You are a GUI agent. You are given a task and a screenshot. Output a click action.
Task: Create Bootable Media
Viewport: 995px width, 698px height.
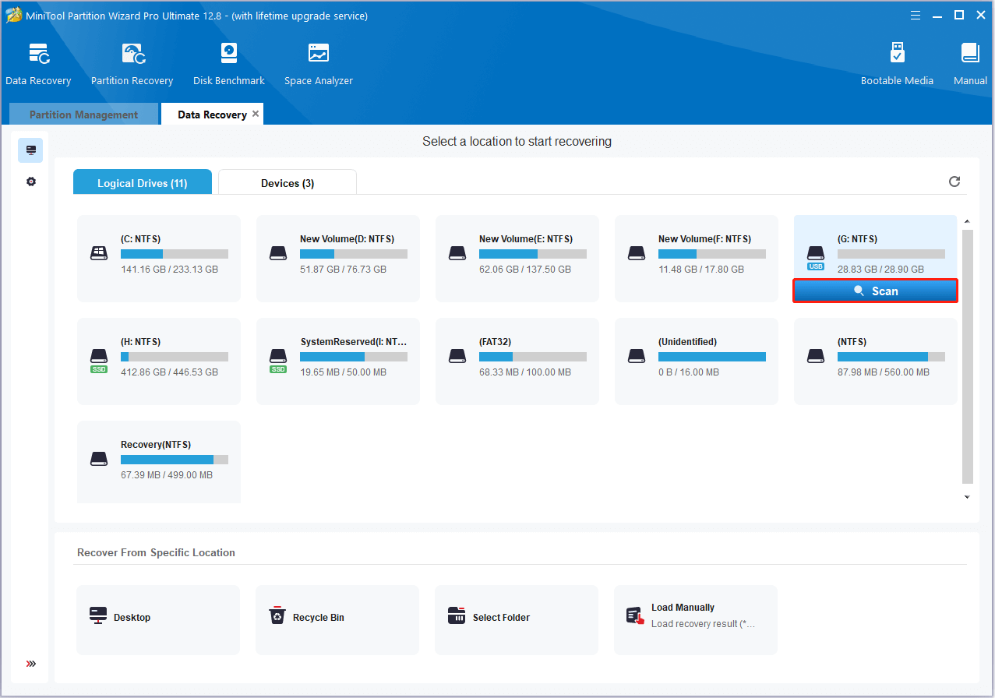897,64
